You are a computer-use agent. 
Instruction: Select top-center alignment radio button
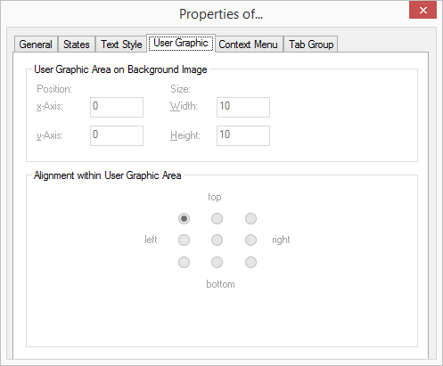pos(217,219)
